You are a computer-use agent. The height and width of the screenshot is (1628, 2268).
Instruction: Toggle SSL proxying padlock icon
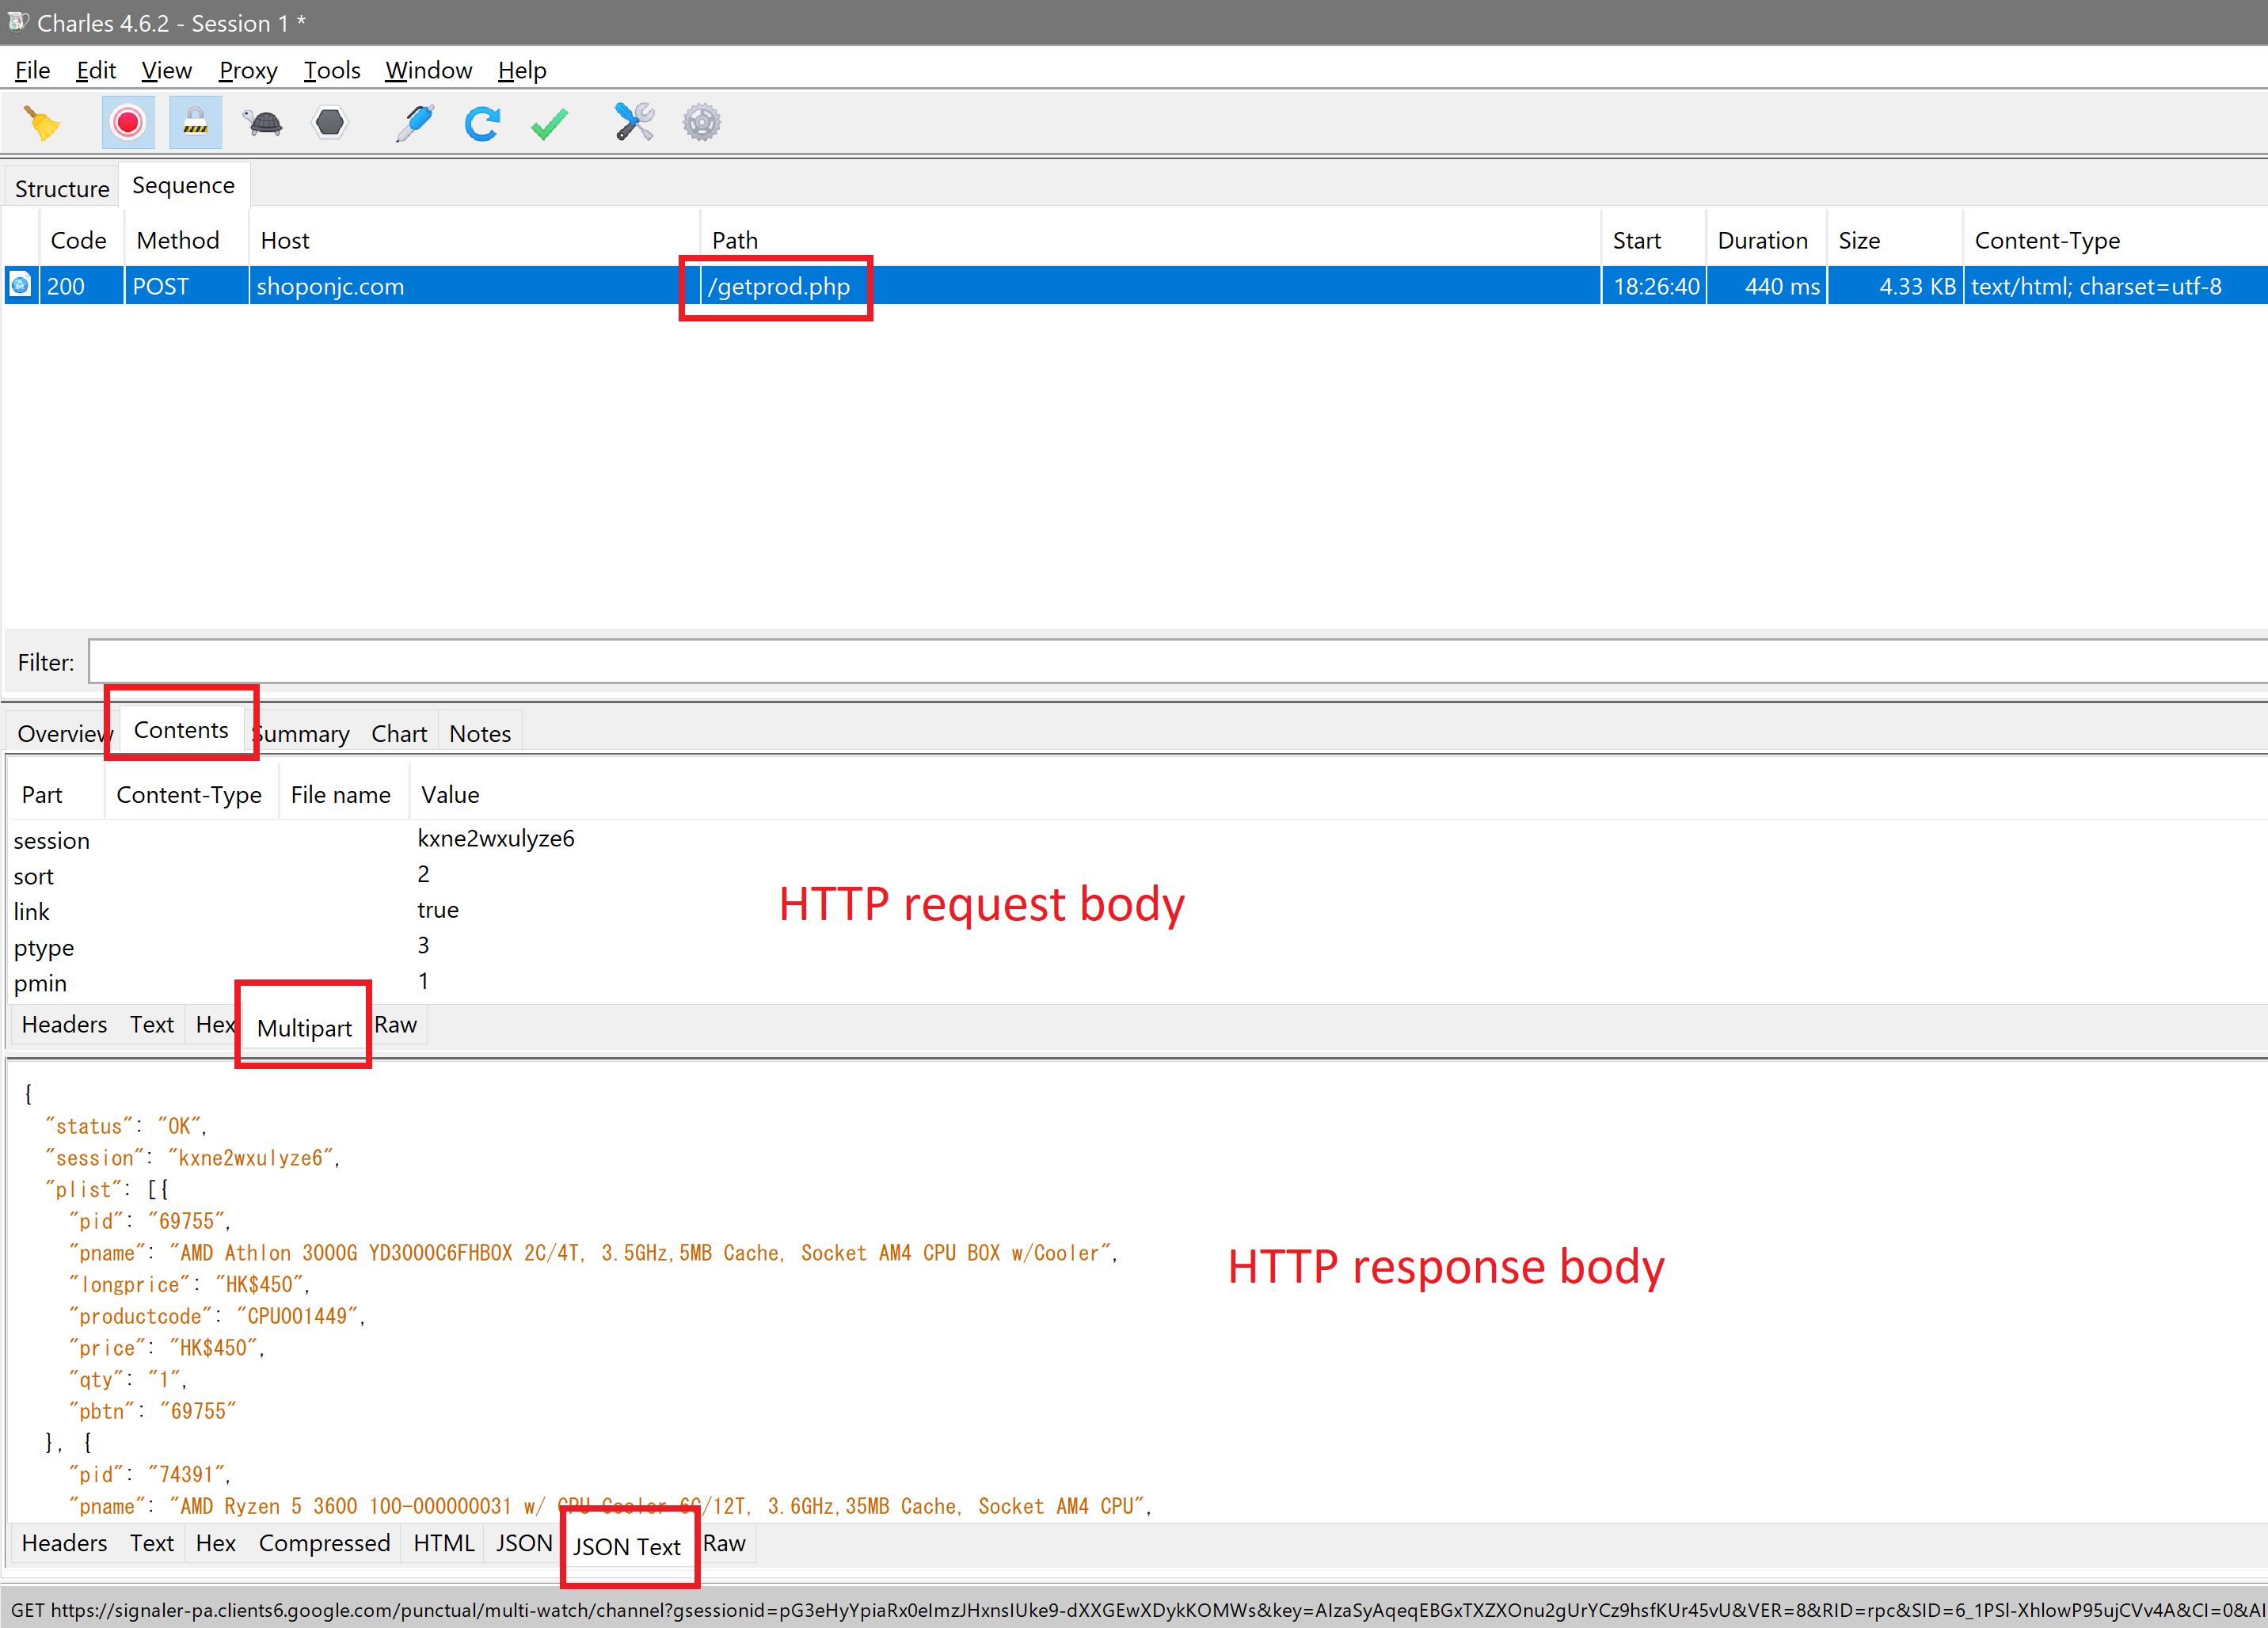[195, 123]
